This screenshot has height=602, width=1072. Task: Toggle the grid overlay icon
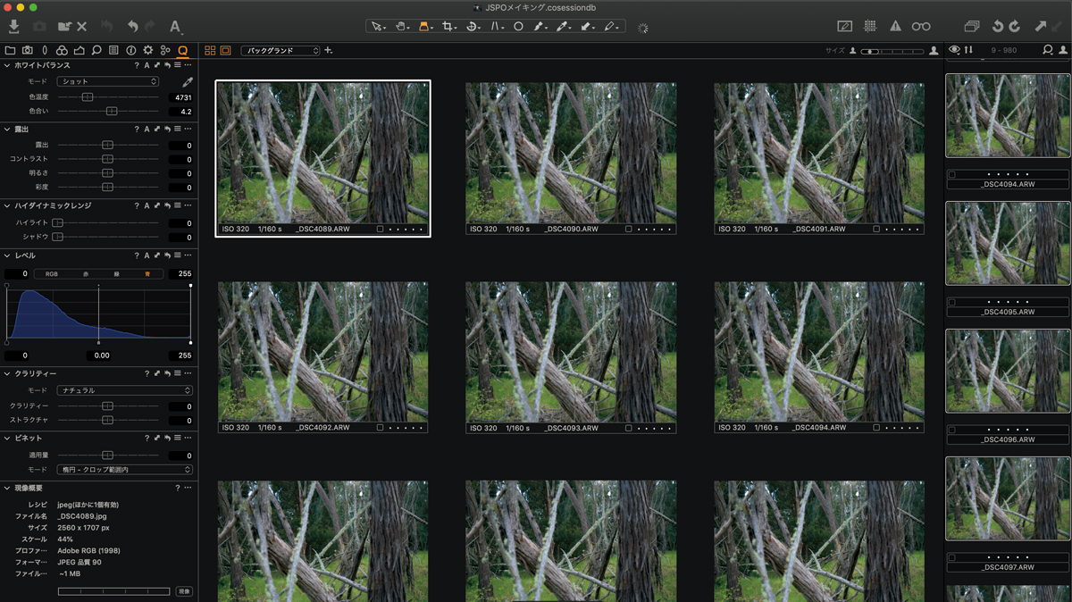click(x=870, y=27)
